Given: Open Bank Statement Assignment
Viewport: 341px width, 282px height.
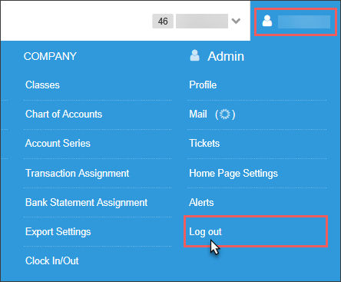Looking at the screenshot, I should pos(87,203).
